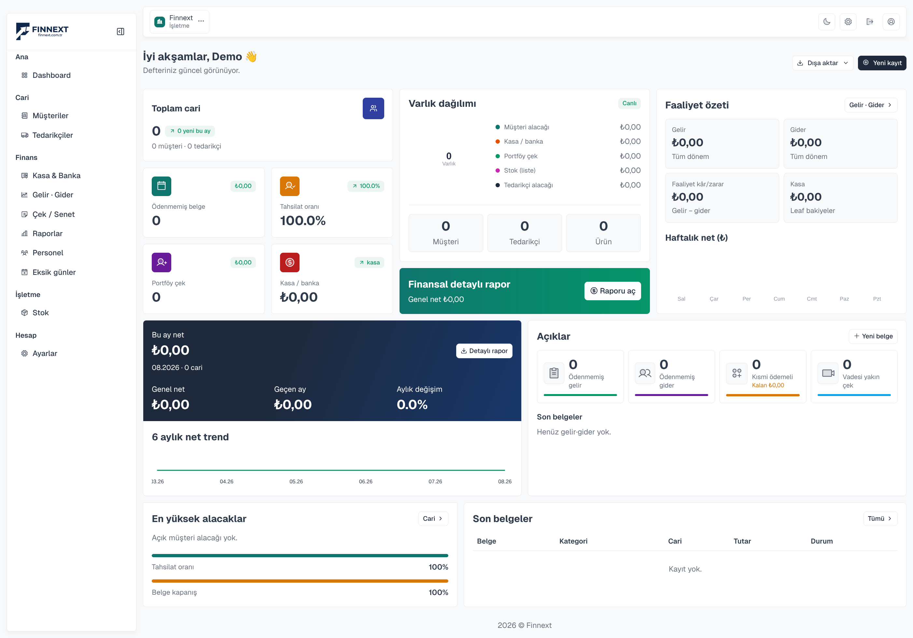The height and width of the screenshot is (638, 913).
Task: Open Personel in sidebar
Action: coord(72,253)
